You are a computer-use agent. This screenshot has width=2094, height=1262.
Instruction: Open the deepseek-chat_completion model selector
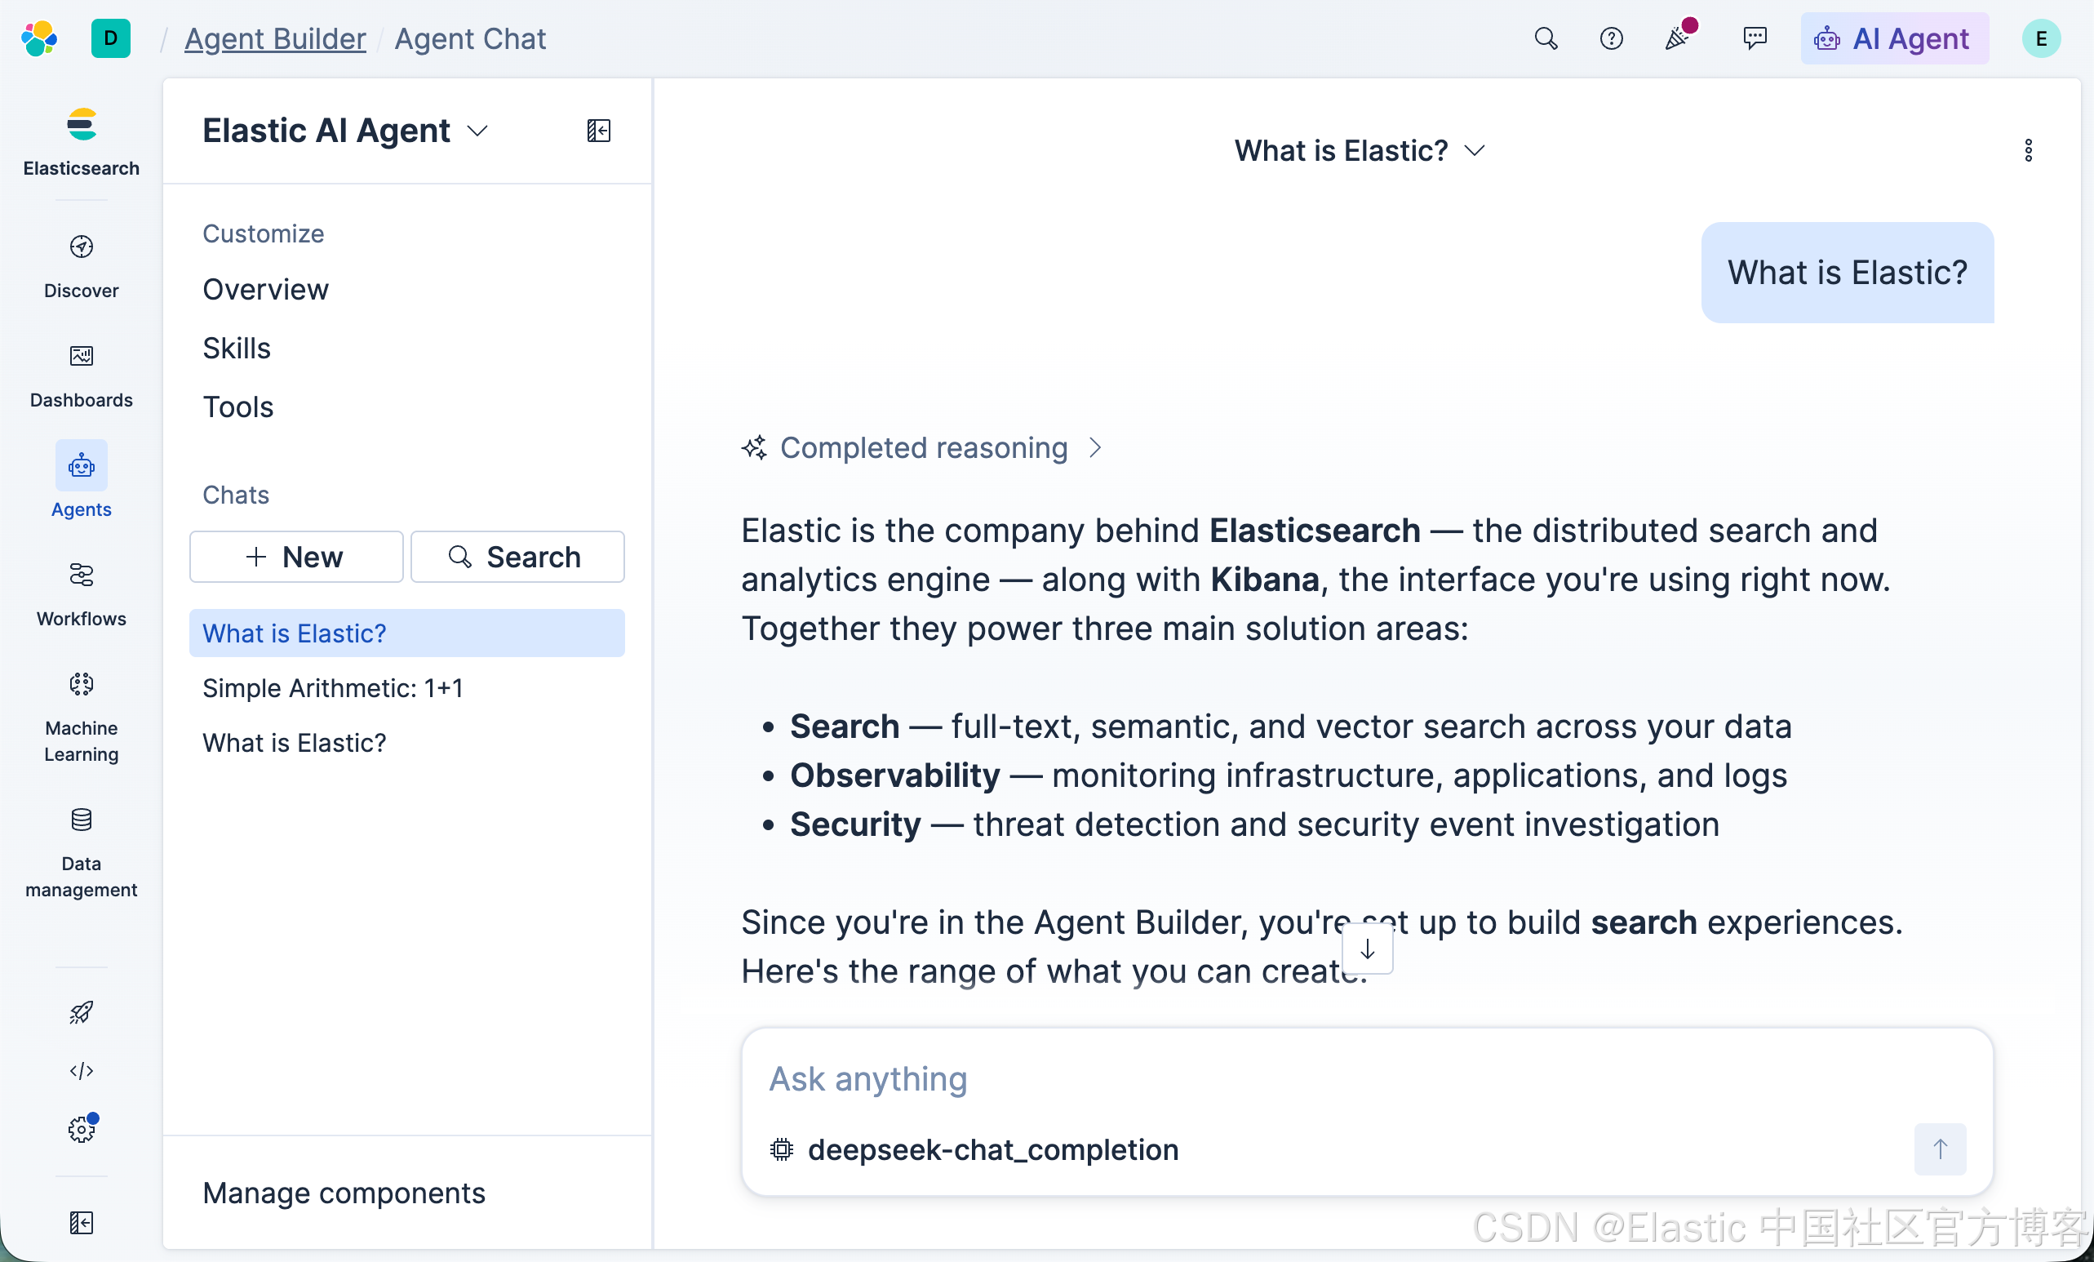[x=974, y=1150]
